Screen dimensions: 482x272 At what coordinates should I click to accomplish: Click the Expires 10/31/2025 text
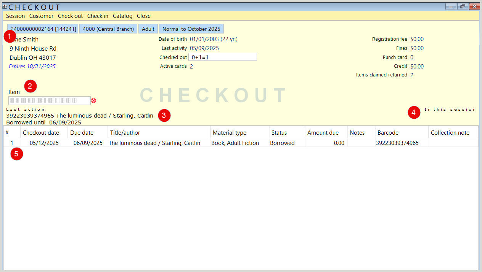[32, 66]
